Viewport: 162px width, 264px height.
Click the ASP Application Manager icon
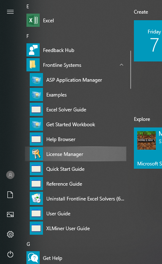click(36, 80)
